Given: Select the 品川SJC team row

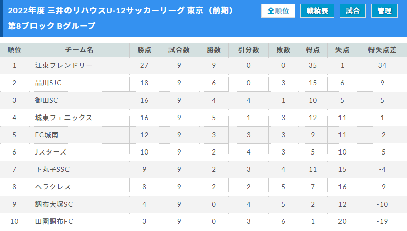Looking at the screenshot, I should point(48,83).
